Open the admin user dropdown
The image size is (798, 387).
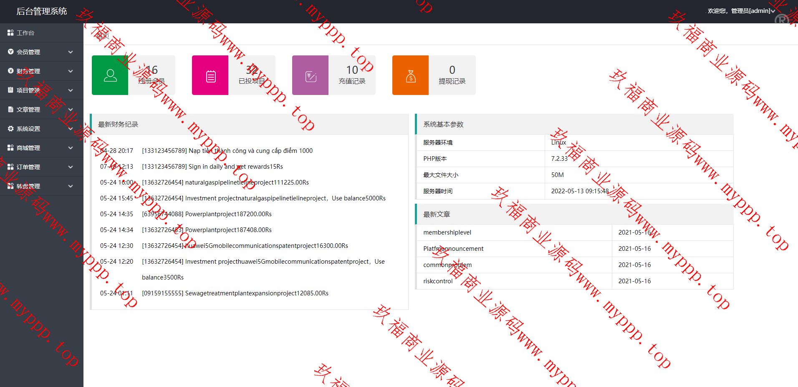(x=741, y=11)
